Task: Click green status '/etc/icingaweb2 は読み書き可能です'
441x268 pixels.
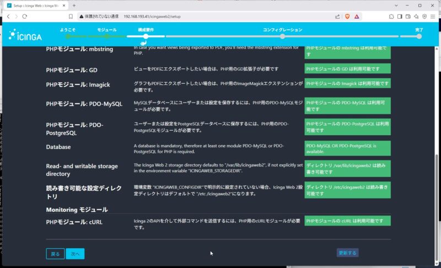Action: point(348,190)
